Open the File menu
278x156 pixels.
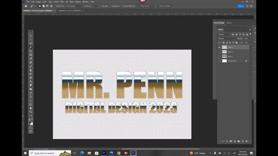coord(28,2)
